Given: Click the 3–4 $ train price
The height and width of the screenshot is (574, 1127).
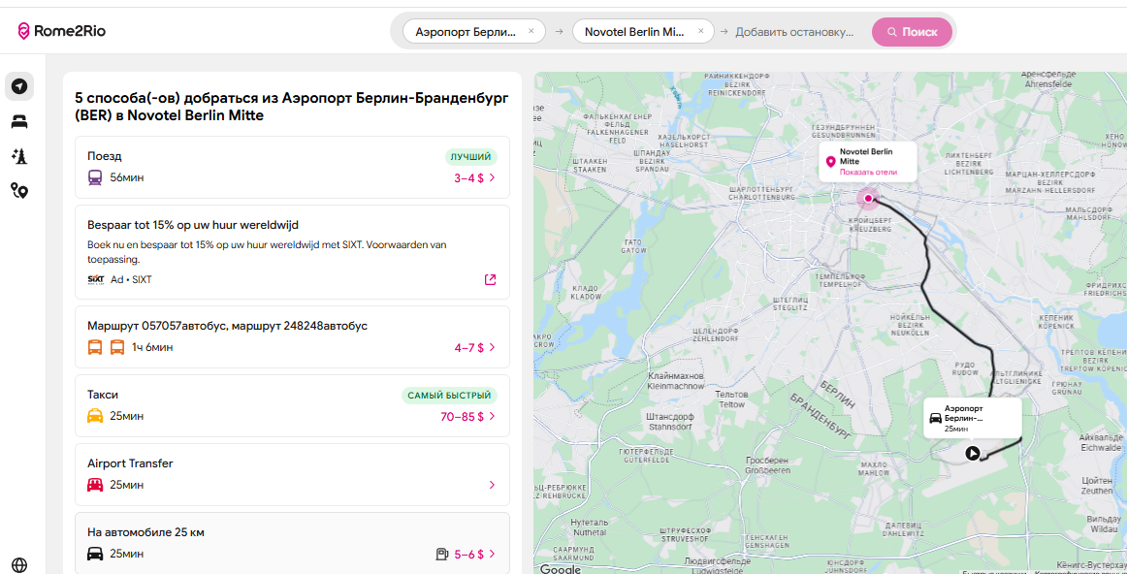Looking at the screenshot, I should point(468,178).
